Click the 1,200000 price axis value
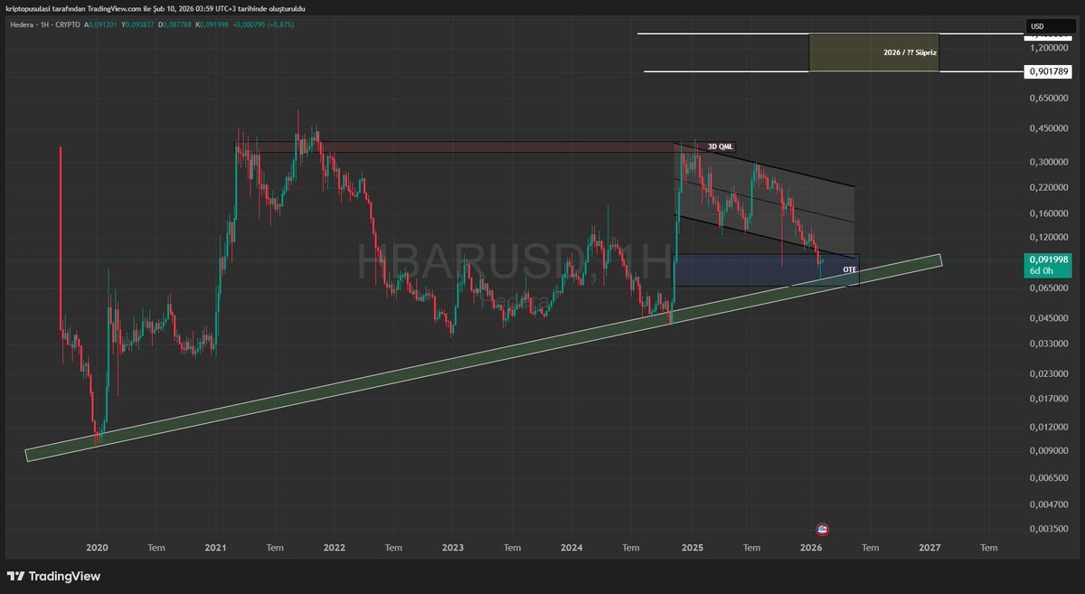 point(1049,47)
